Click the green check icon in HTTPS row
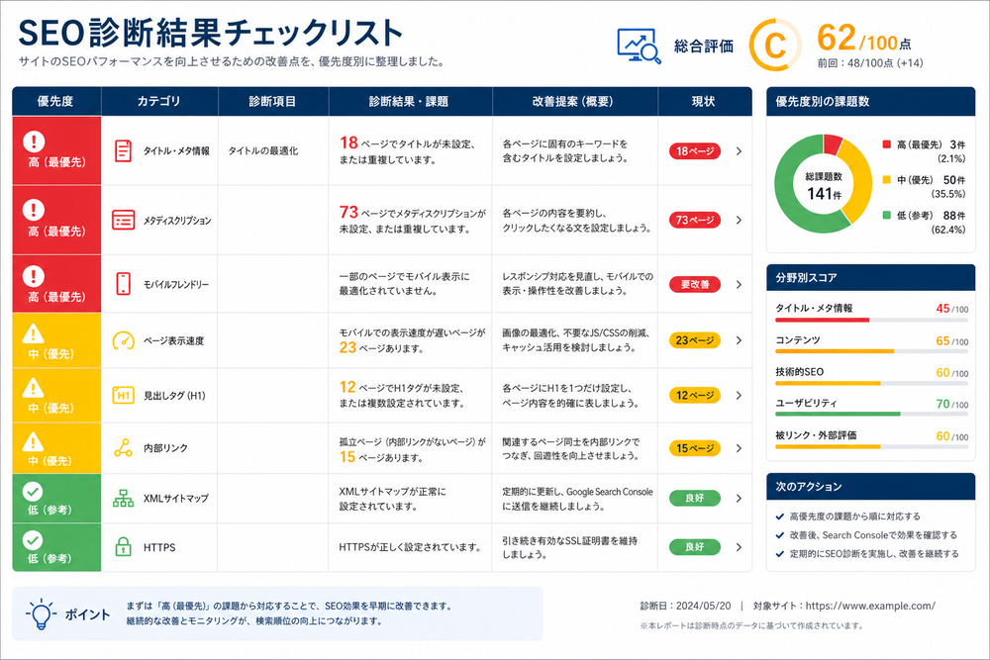990x660 pixels. 33,540
